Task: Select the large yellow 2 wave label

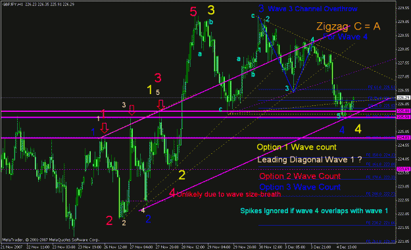Action: [x=181, y=175]
